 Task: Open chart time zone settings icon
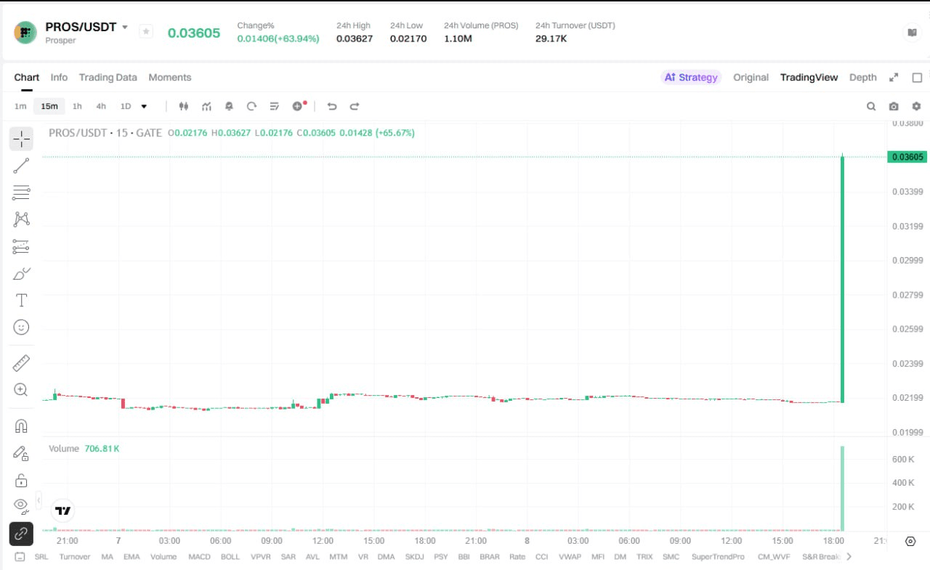click(x=910, y=541)
